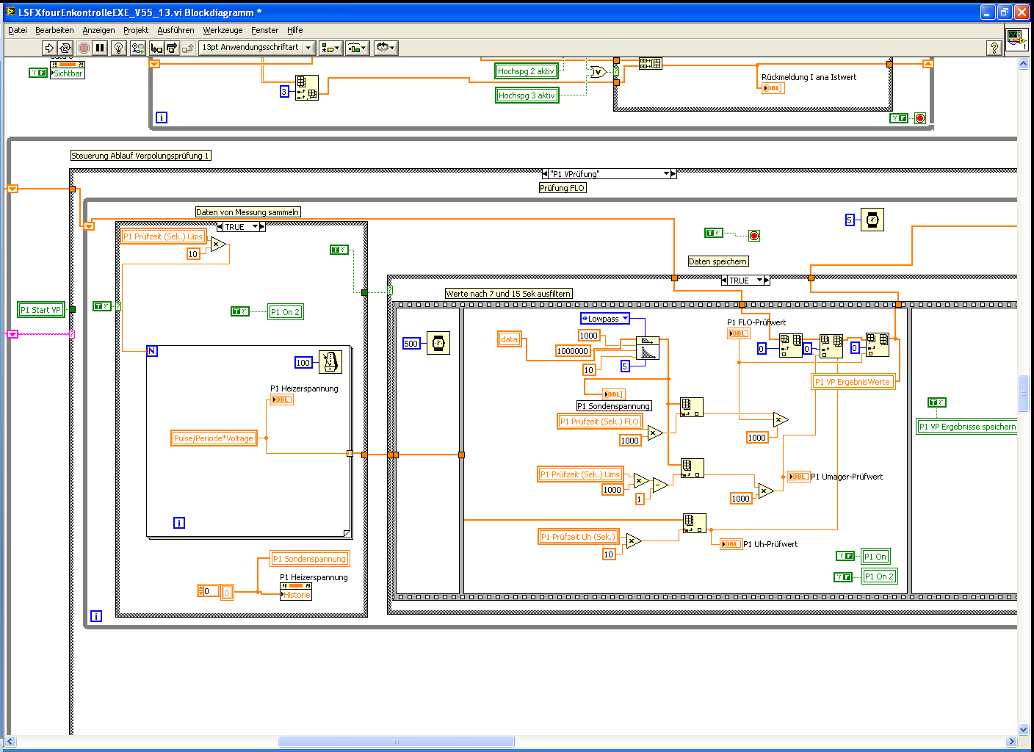Select the Hochspg 2 aktiv terminal
This screenshot has height=752, width=1034.
click(527, 71)
